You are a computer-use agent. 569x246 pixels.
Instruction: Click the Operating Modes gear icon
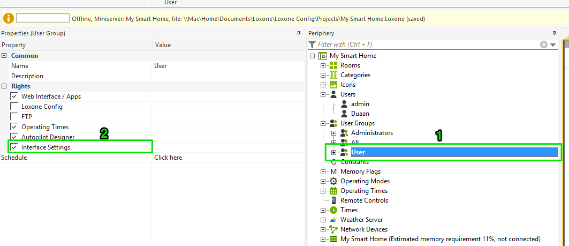click(333, 181)
